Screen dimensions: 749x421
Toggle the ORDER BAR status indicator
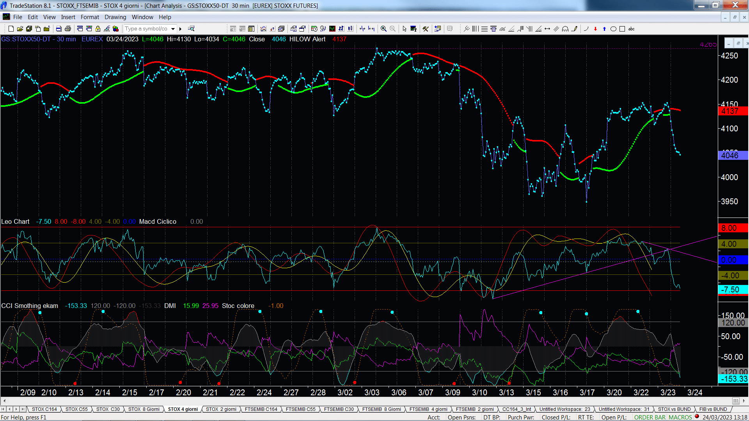pyautogui.click(x=650, y=417)
